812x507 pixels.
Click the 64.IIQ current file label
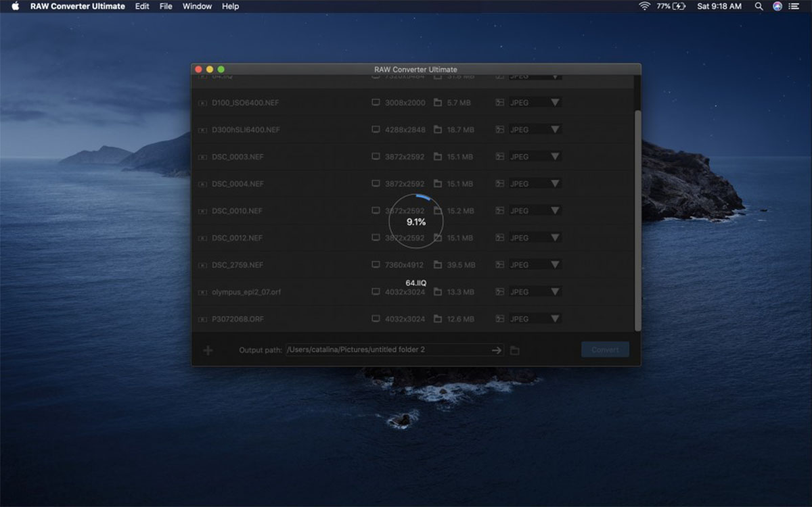point(416,283)
